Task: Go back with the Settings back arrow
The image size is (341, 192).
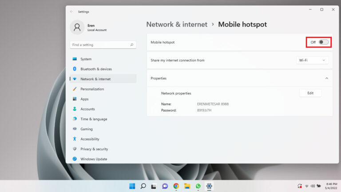Action: tap(71, 12)
